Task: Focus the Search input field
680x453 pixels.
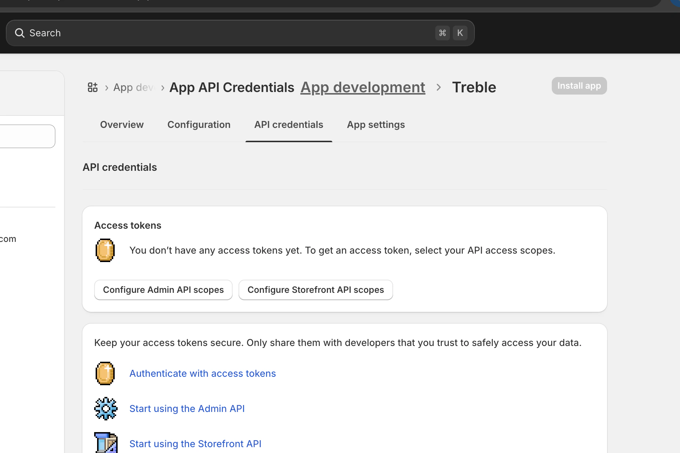Action: click(x=240, y=33)
